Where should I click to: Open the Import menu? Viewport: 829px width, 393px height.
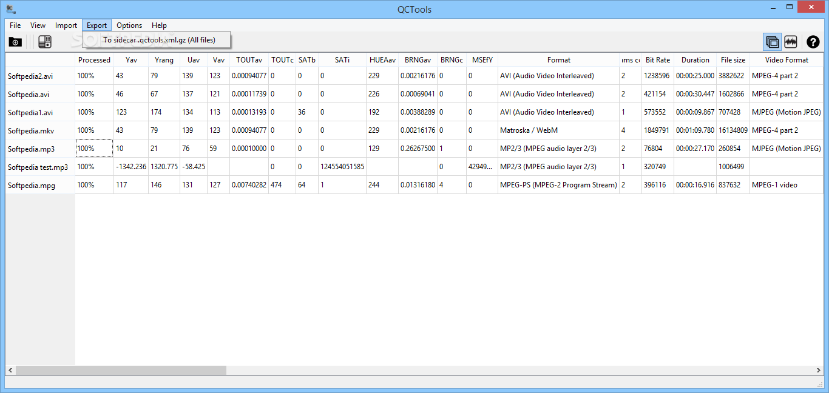pyautogui.click(x=66, y=25)
